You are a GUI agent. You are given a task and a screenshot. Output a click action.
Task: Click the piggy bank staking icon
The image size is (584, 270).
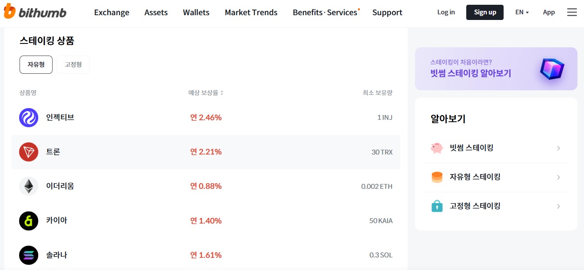(x=437, y=148)
